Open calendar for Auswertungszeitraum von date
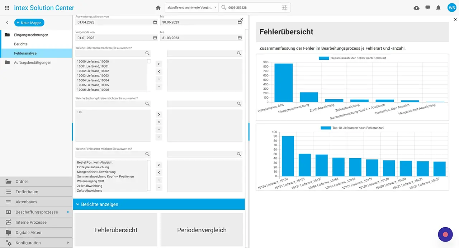This screenshot has height=248, width=459. [x=155, y=22]
